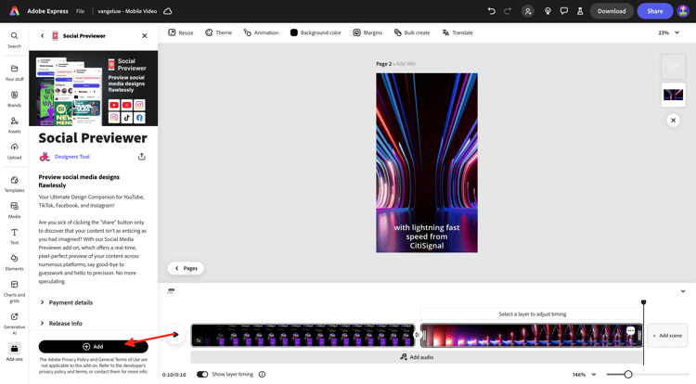Open the Theme options
The height and width of the screenshot is (384, 696).
(x=218, y=32)
